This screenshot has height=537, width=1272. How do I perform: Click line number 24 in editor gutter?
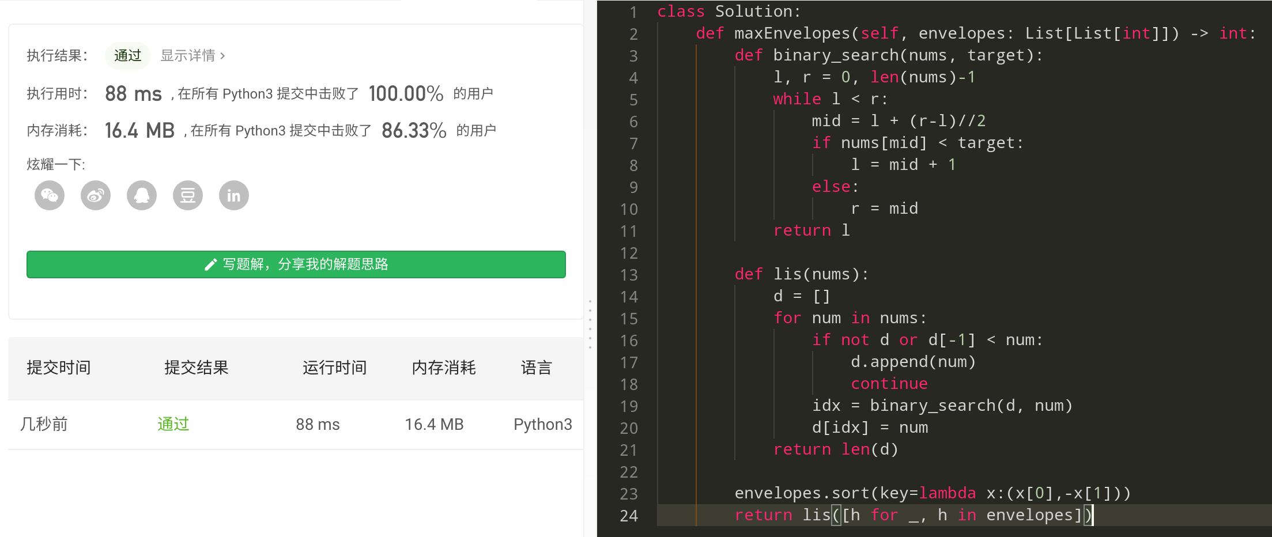tap(629, 516)
